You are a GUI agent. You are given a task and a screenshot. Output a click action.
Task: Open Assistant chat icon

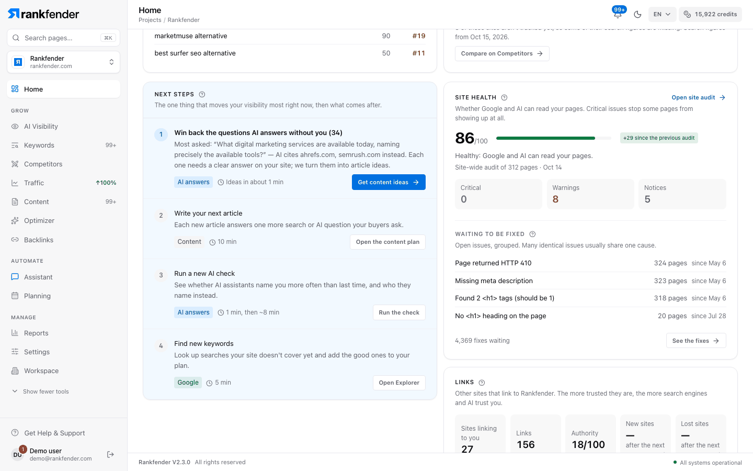click(x=15, y=277)
